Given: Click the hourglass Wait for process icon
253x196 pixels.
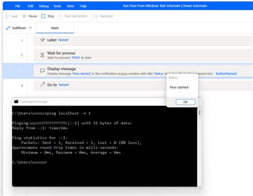Looking at the screenshot, I should point(42,55).
